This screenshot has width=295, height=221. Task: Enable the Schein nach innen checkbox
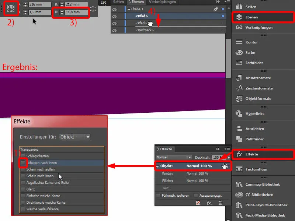tap(23, 176)
